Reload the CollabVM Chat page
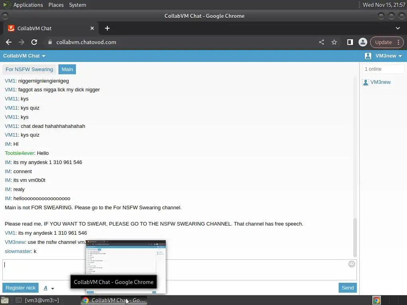Screen dimensions: 407x305 click(x=34, y=42)
